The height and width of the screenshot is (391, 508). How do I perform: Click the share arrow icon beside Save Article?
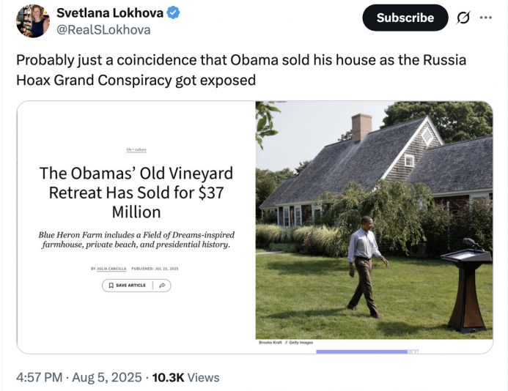(x=162, y=285)
